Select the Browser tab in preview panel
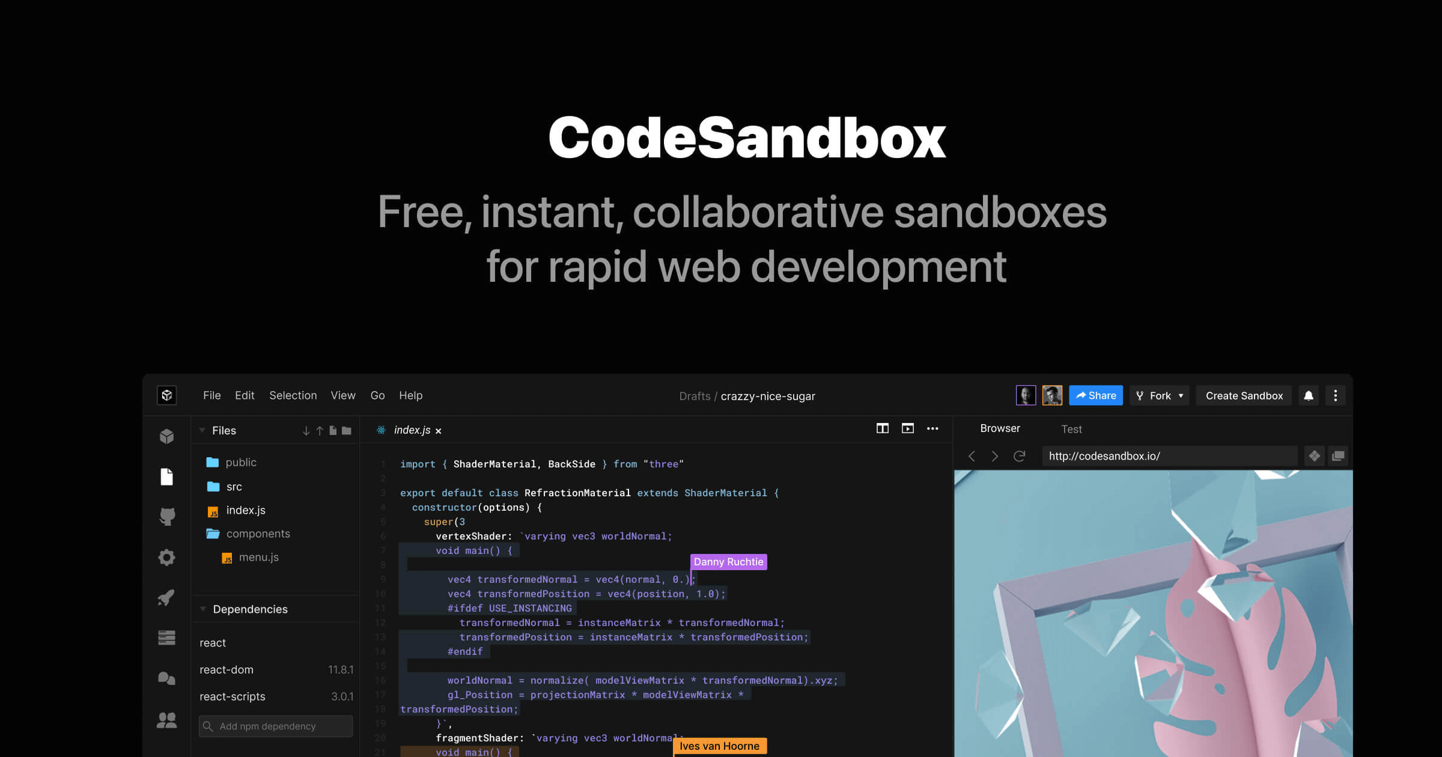Screen dimensions: 1442x757 (x=999, y=428)
